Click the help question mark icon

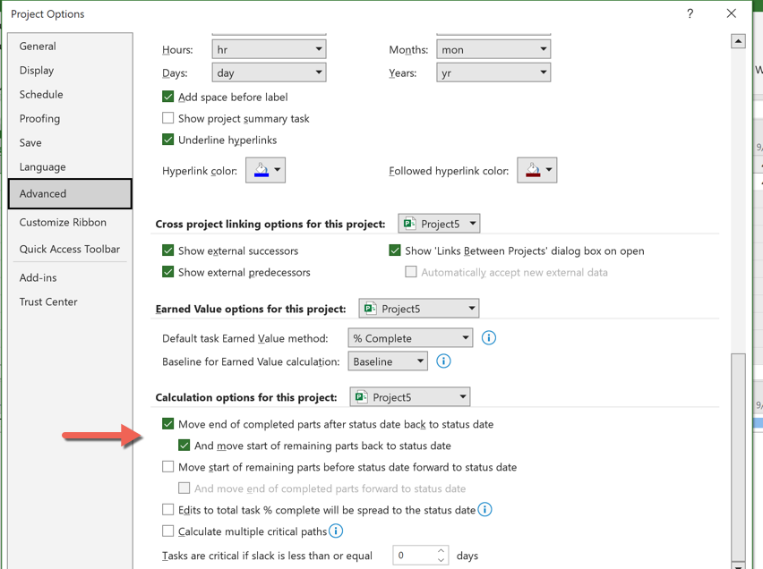[x=690, y=13]
